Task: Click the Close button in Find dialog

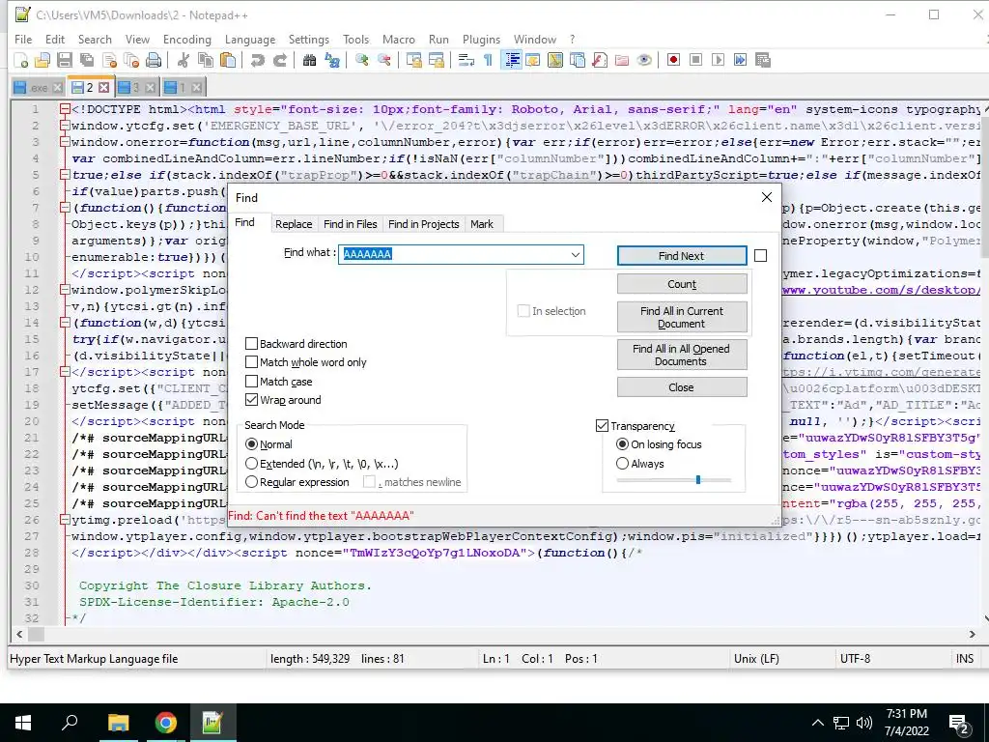Action: pyautogui.click(x=682, y=387)
